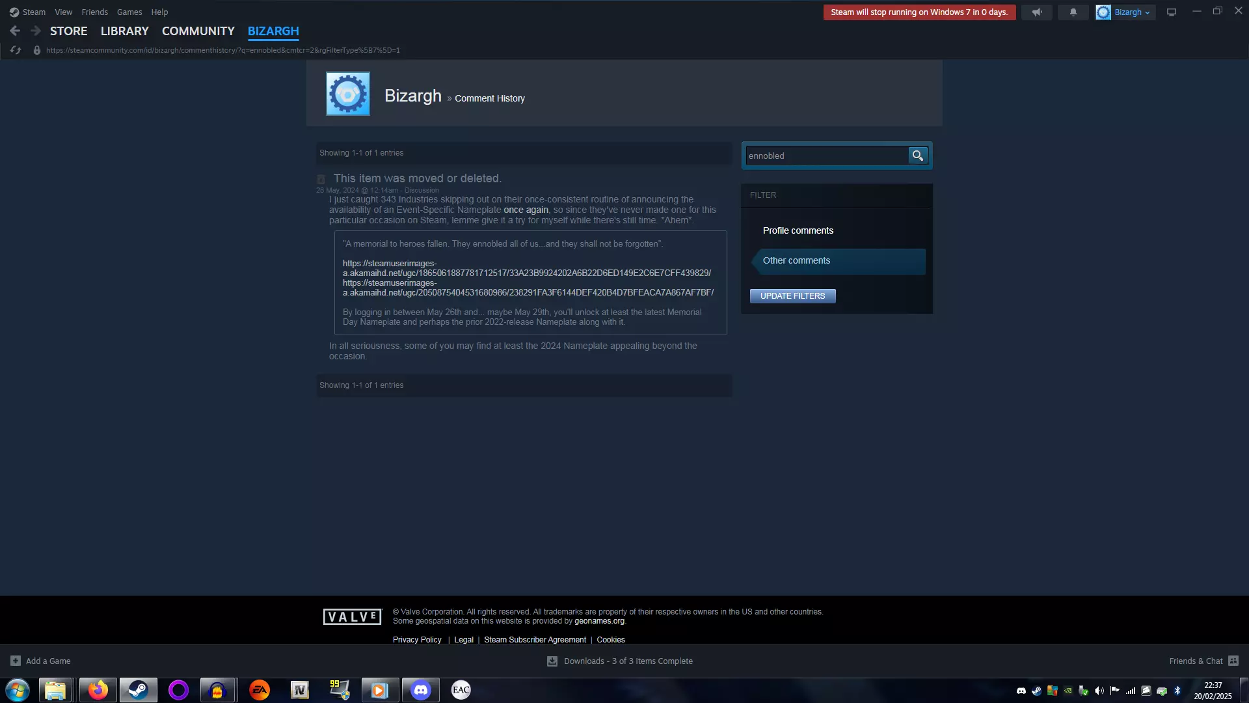
Task: Open Discord from the Windows taskbar
Action: 421,690
